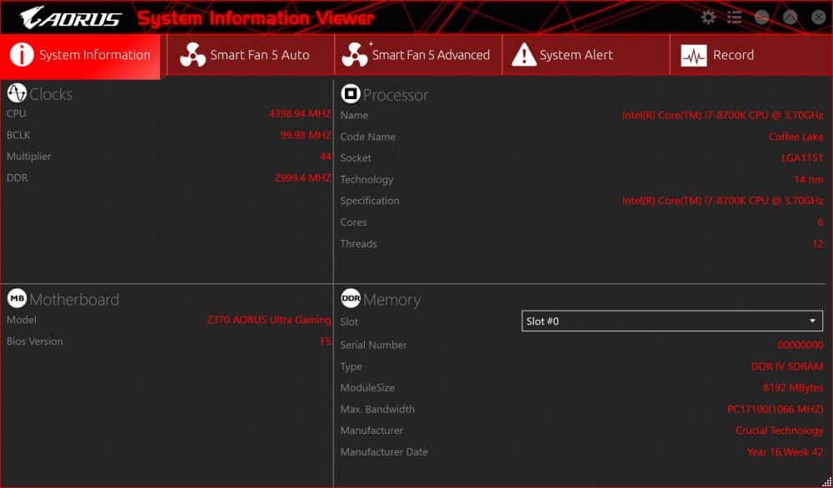Image resolution: width=833 pixels, height=488 pixels.
Task: Click the ModuleSize value 8192 MBytes
Action: 793,388
